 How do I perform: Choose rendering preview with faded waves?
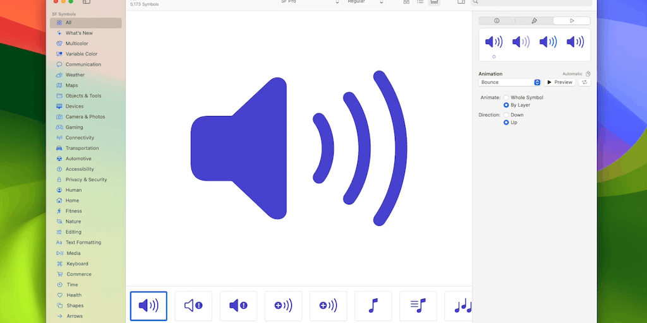tap(521, 42)
